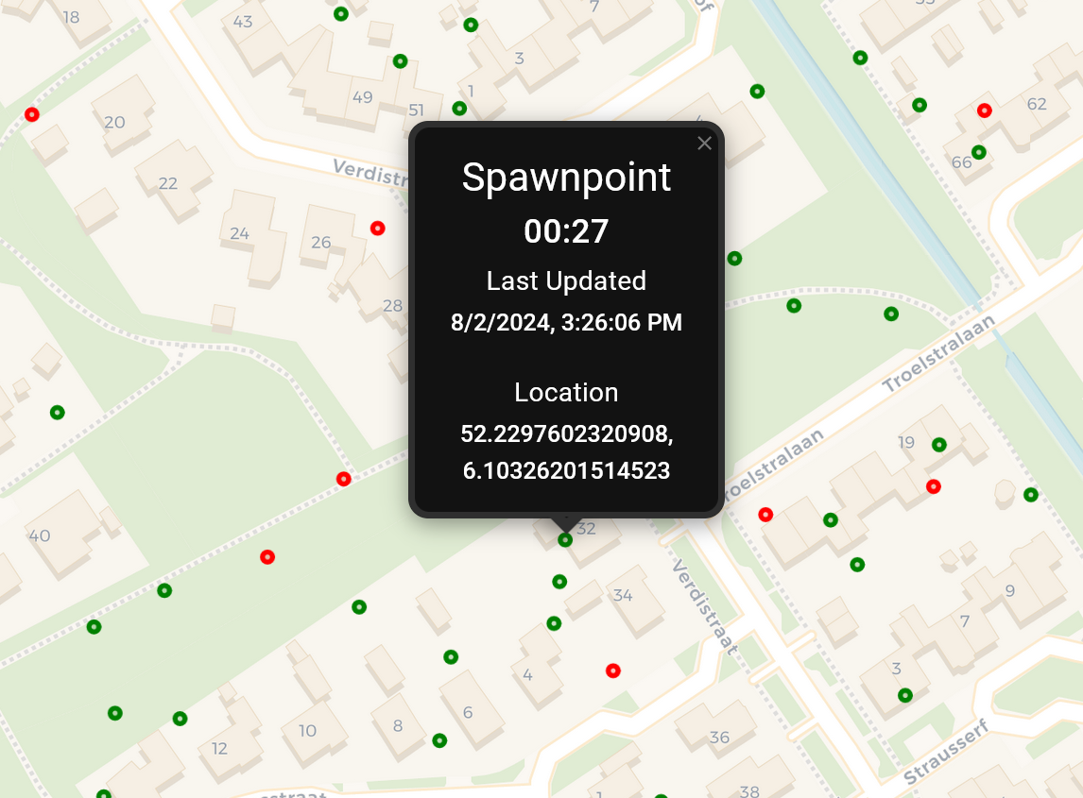This screenshot has height=798, width=1083.
Task: Select the green marker below the Spawnpoint popup
Action: [x=565, y=539]
